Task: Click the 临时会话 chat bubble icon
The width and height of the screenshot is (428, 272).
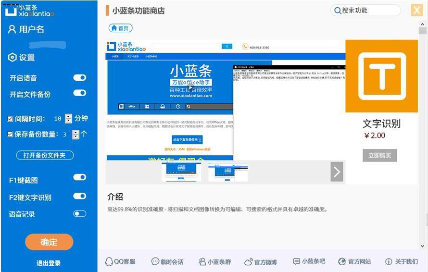Action: click(155, 261)
